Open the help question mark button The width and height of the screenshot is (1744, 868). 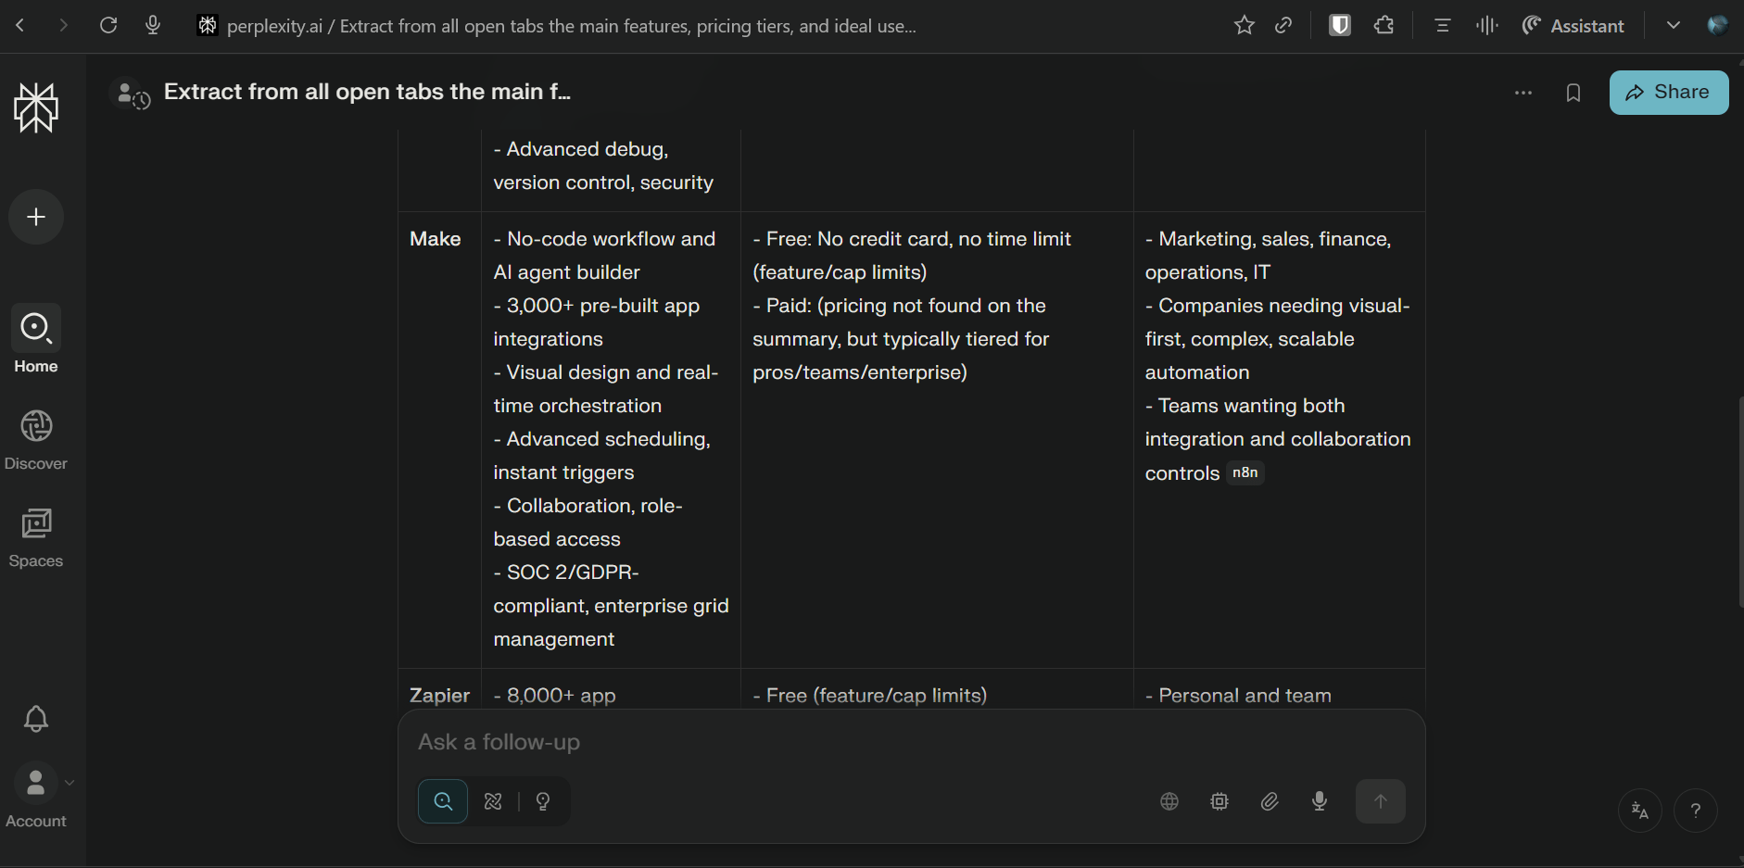1696,811
